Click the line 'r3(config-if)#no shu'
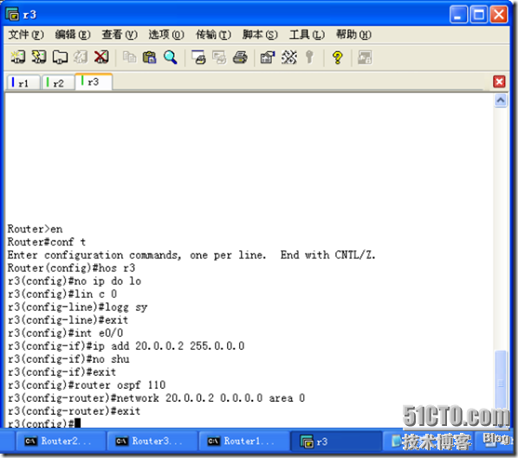The height and width of the screenshot is (458, 518). (x=68, y=359)
